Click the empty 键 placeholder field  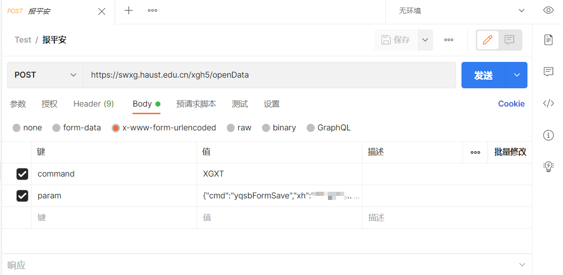114,218
